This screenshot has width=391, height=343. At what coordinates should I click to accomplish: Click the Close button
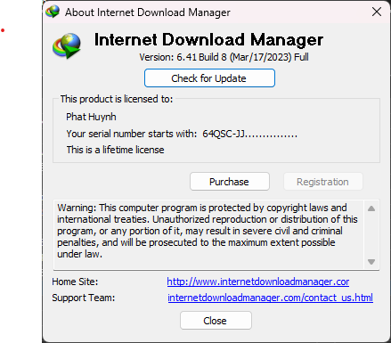pyautogui.click(x=216, y=321)
